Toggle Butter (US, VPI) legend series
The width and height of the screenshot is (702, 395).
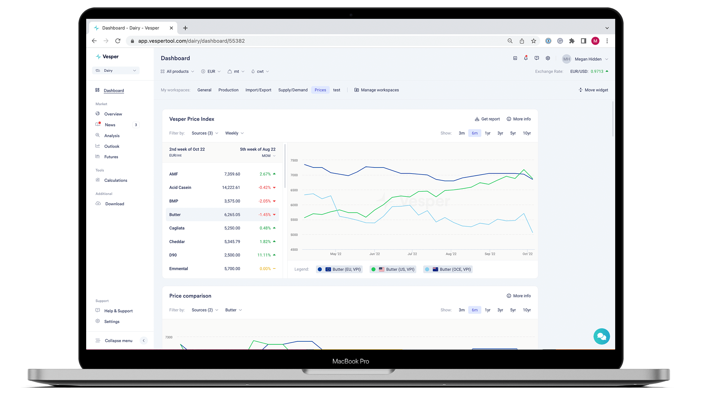point(393,269)
